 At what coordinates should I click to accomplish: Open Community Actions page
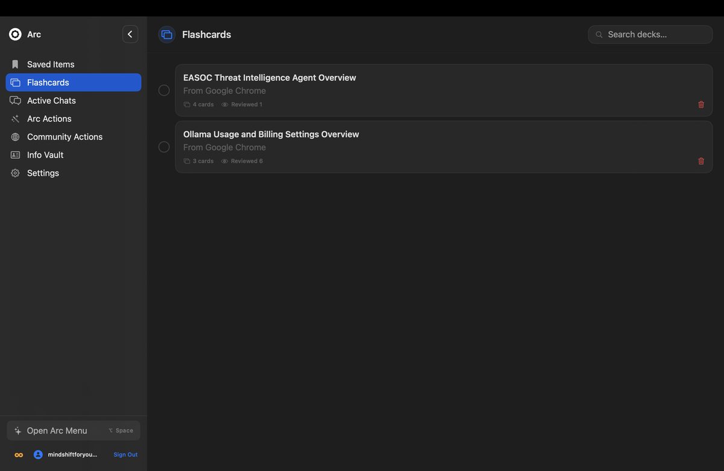click(74, 136)
